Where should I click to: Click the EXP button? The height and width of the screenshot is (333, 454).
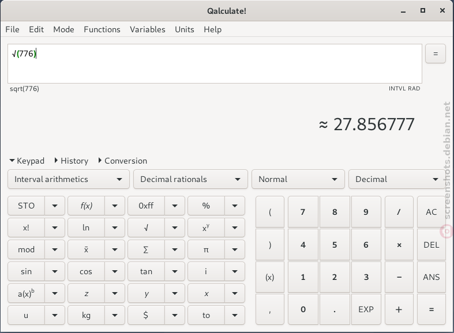tap(366, 309)
